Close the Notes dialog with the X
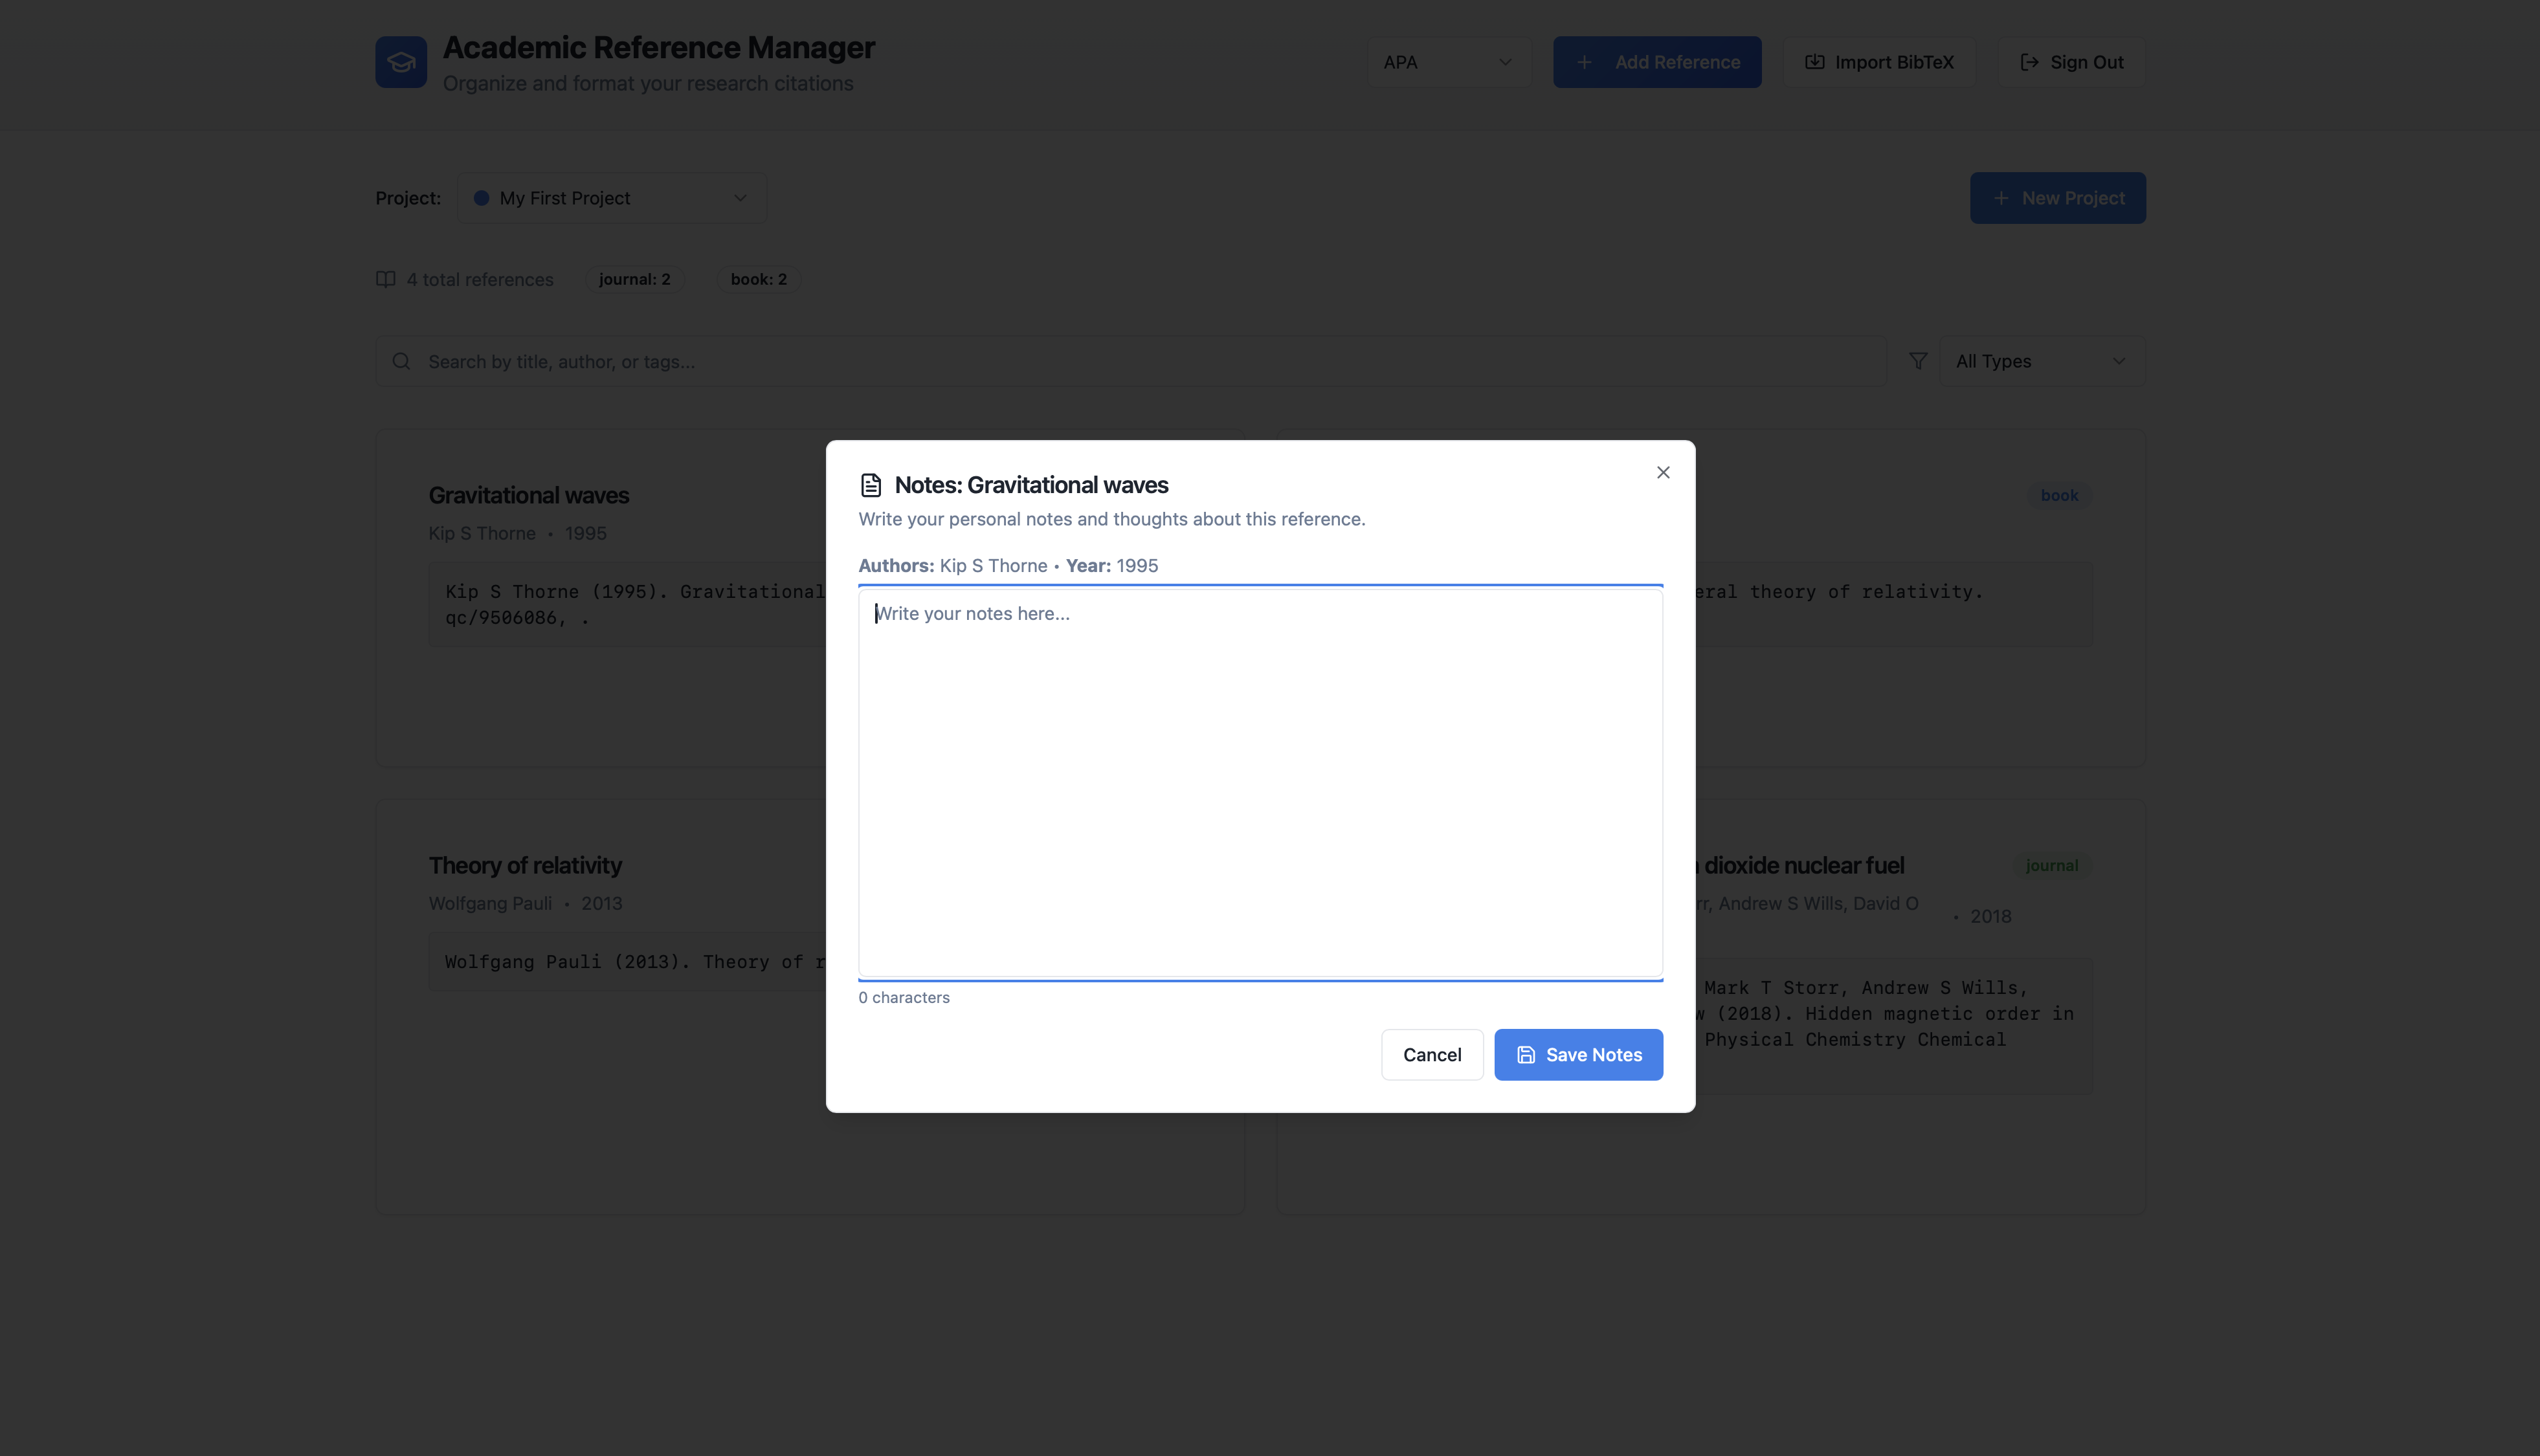This screenshot has width=2540, height=1456. [1663, 472]
